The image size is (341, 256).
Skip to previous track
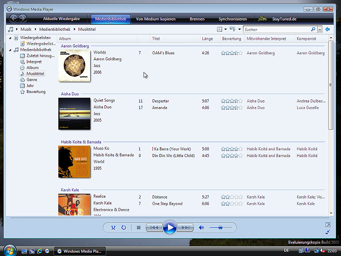(154, 227)
